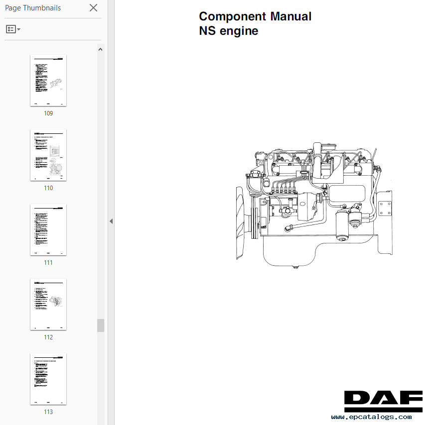Open the thumbnail options dropdown menu
This screenshot has height=425, width=437.
(13, 29)
